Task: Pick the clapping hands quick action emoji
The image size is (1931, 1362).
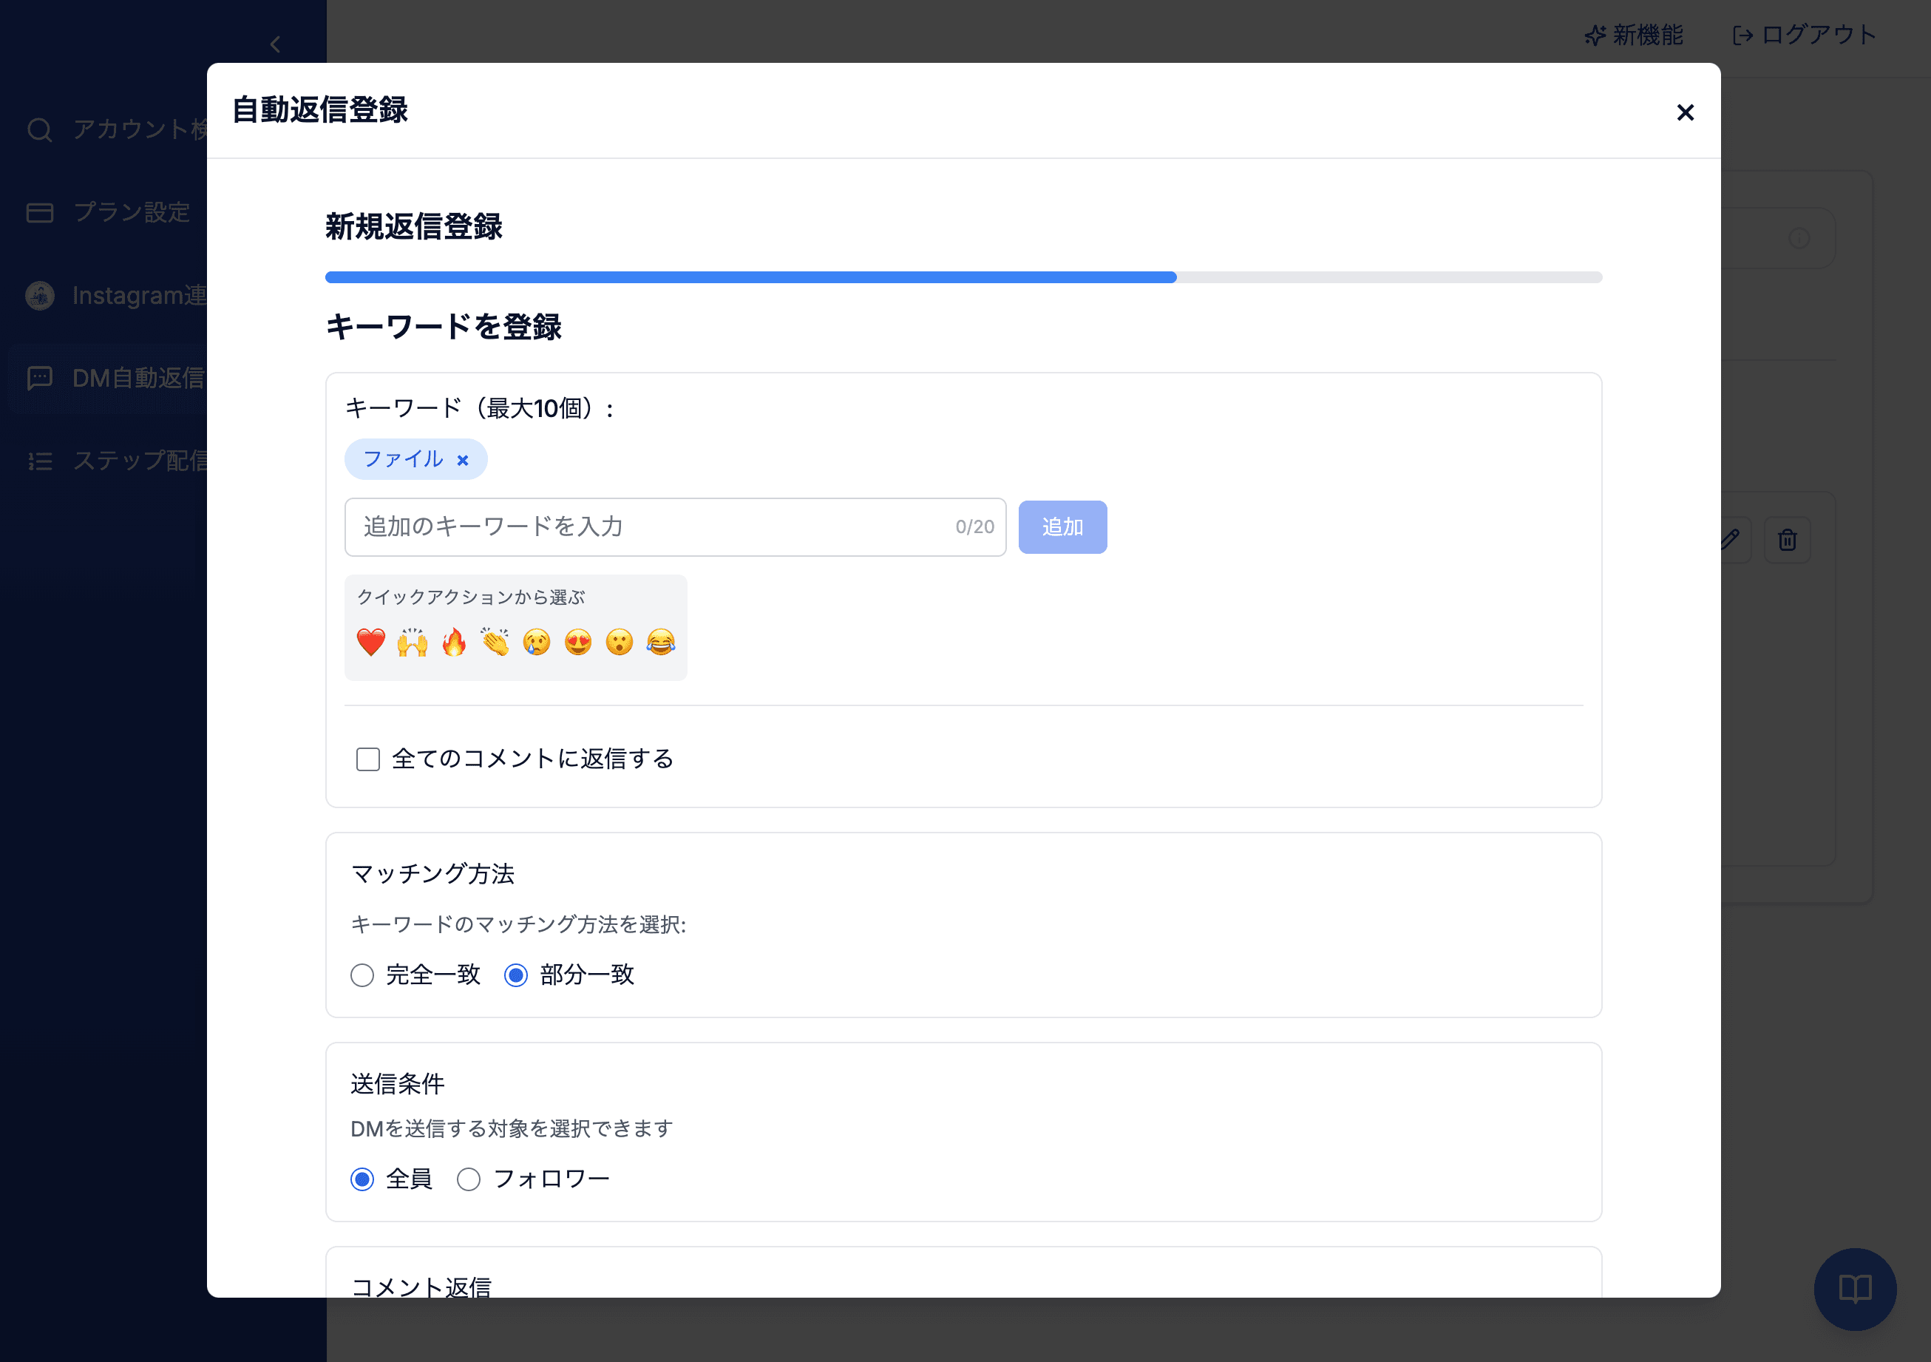Action: pos(495,642)
